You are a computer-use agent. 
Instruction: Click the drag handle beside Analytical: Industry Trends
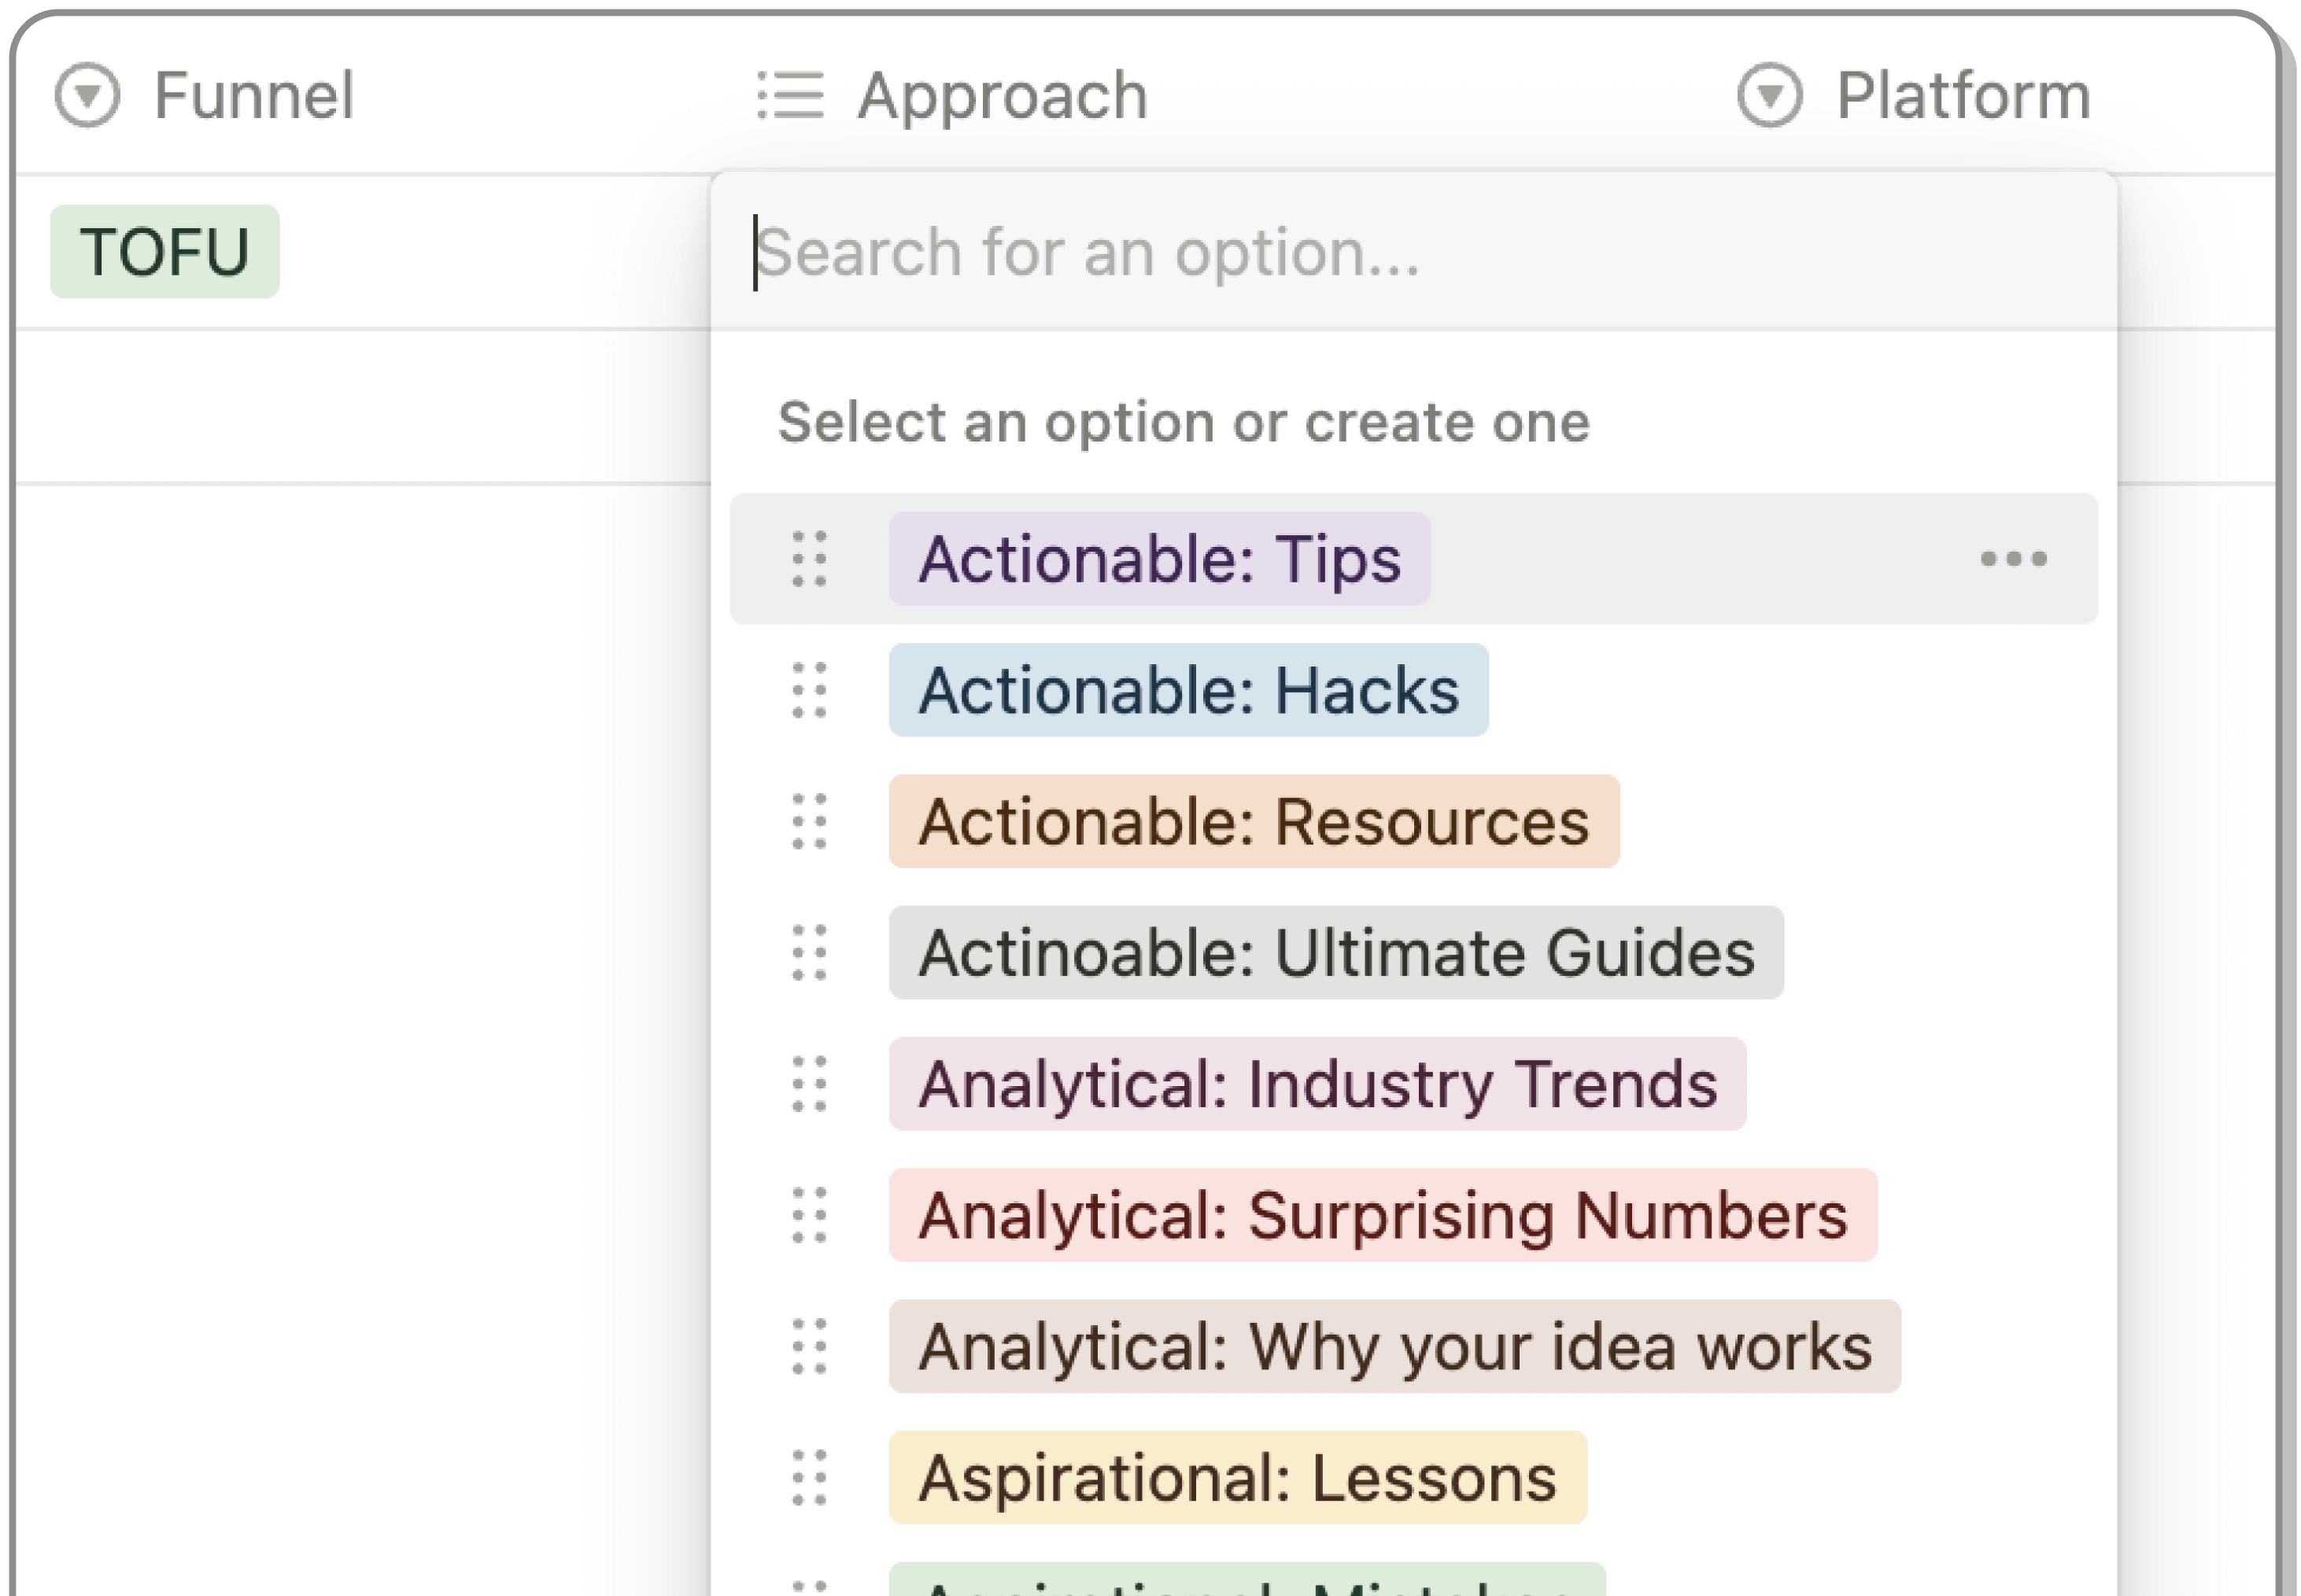pos(809,1084)
